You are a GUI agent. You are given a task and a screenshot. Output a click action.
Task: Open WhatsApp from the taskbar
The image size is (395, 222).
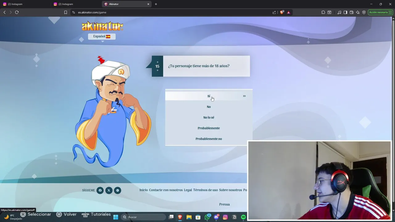tap(207, 217)
